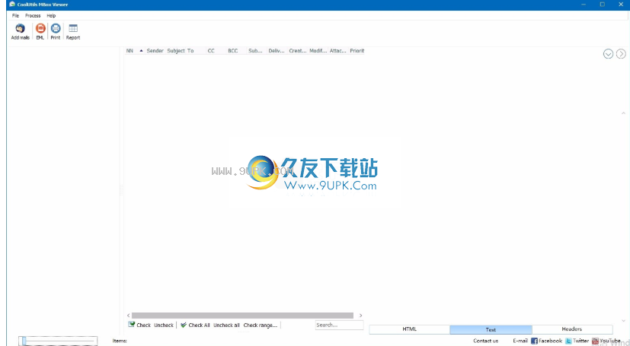Switch to the HTML tab
The height and width of the screenshot is (346, 630).
point(409,329)
